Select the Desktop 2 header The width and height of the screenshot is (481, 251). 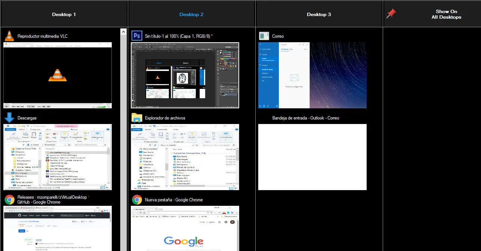click(x=191, y=15)
